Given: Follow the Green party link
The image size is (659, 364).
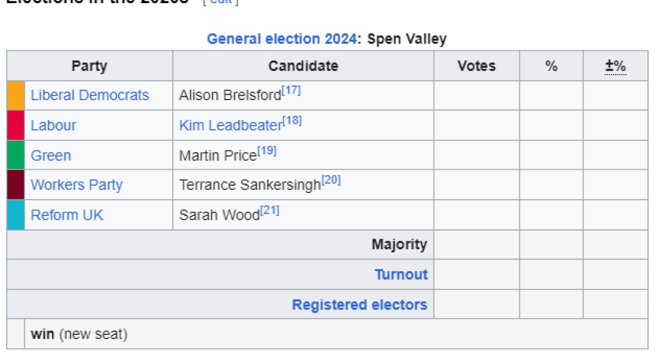Looking at the screenshot, I should pyautogui.click(x=51, y=155).
